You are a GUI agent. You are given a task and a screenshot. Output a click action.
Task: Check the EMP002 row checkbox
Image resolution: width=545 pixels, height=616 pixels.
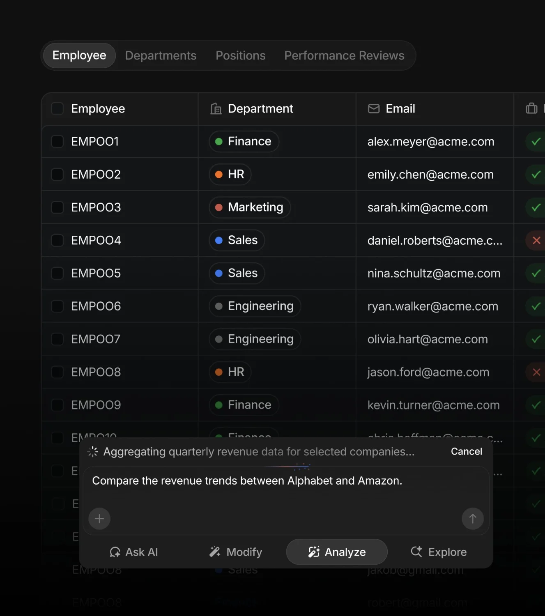point(57,175)
